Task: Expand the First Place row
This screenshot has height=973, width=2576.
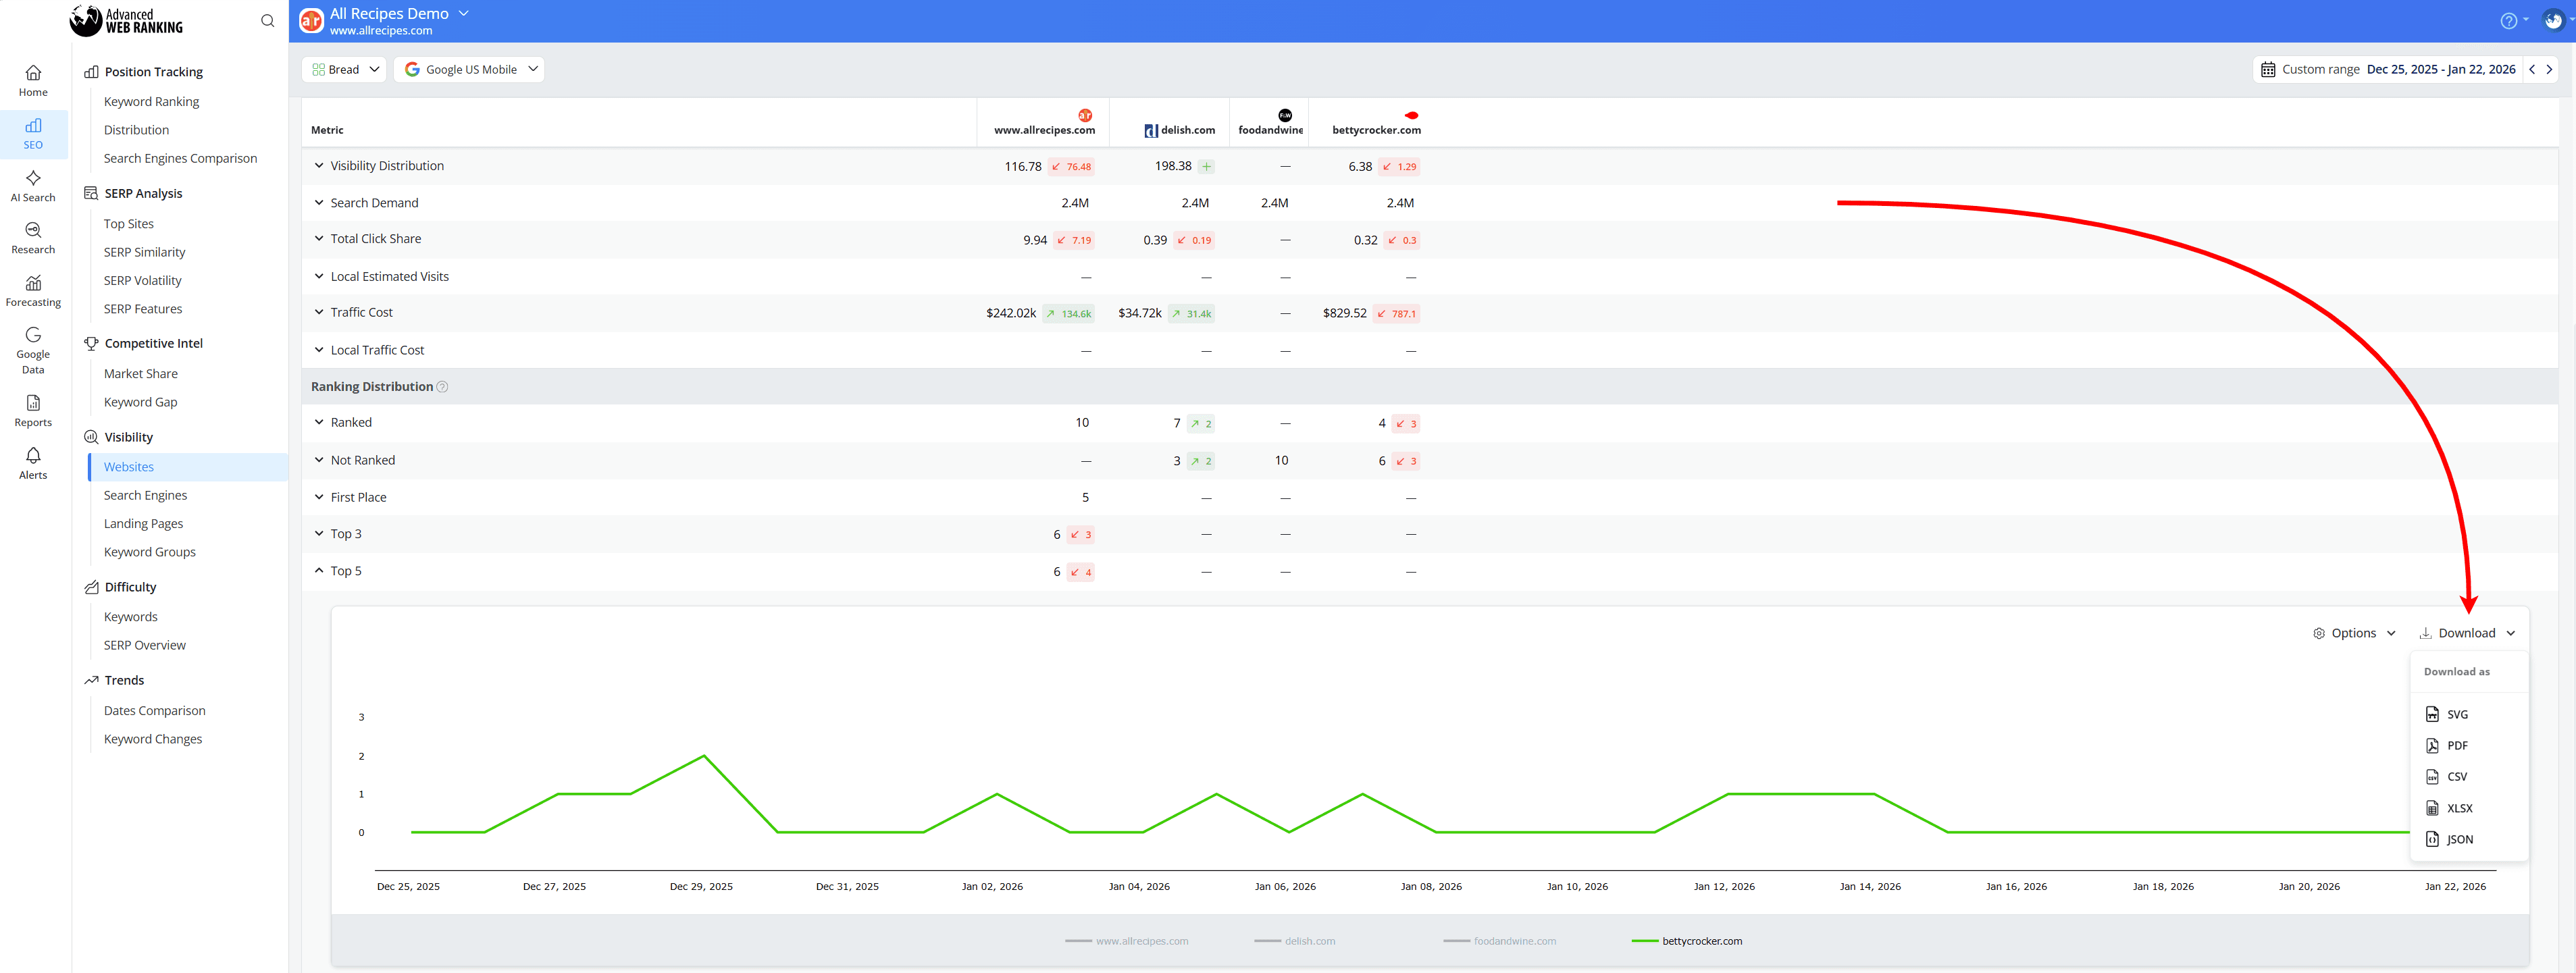Action: [x=319, y=497]
